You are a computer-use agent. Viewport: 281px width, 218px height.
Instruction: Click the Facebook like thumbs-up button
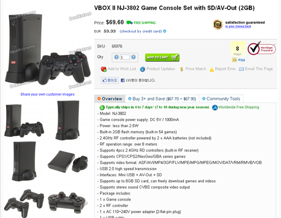pos(109,81)
